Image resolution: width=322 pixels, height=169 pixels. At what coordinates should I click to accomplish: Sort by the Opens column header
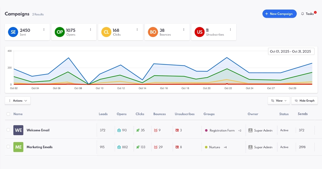tap(122, 114)
